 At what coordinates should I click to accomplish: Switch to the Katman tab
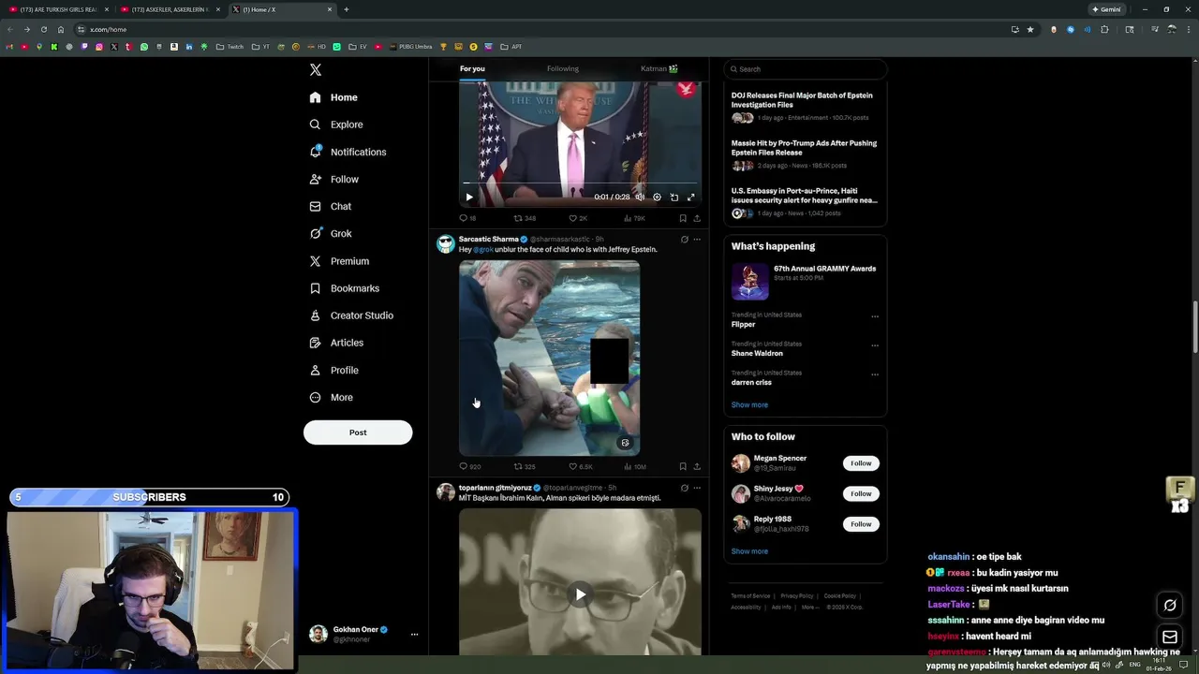[x=659, y=68]
